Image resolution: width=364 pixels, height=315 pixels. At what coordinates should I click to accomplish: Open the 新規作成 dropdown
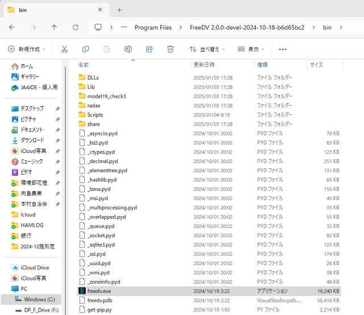pos(27,49)
